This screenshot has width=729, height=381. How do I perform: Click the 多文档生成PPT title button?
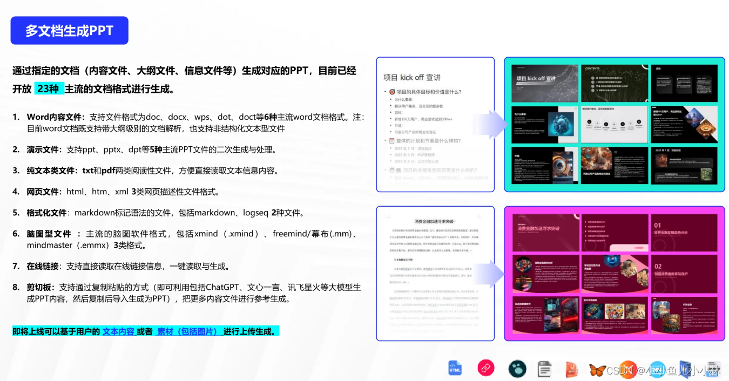pos(70,31)
